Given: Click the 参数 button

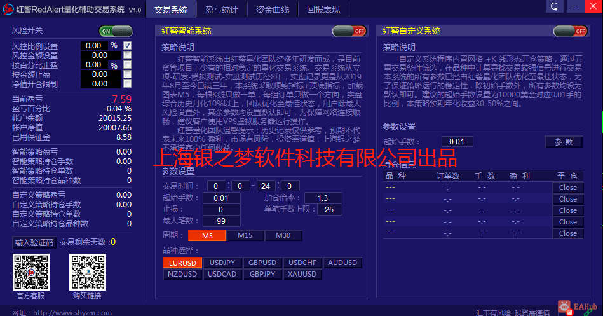Looking at the screenshot, I should click(564, 142).
